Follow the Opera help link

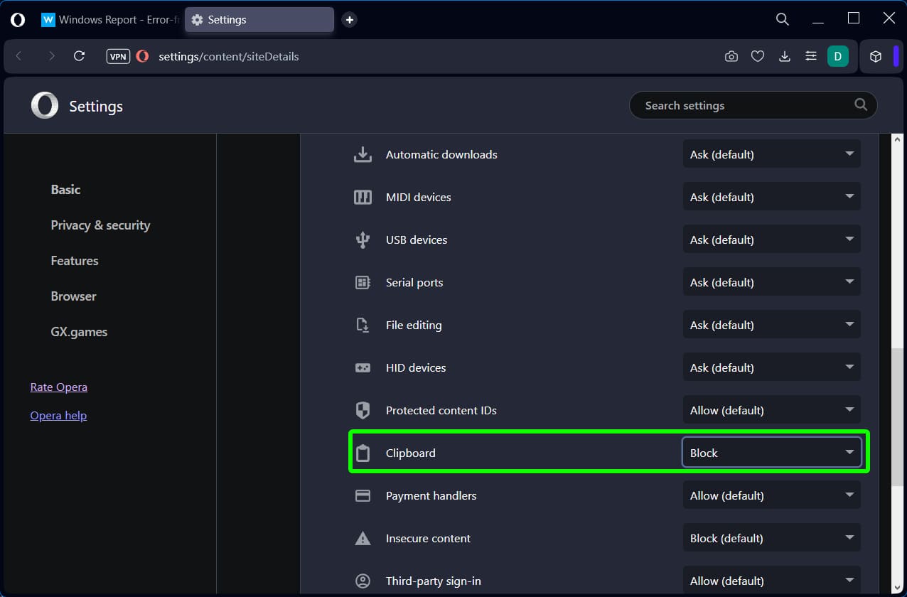click(x=58, y=416)
